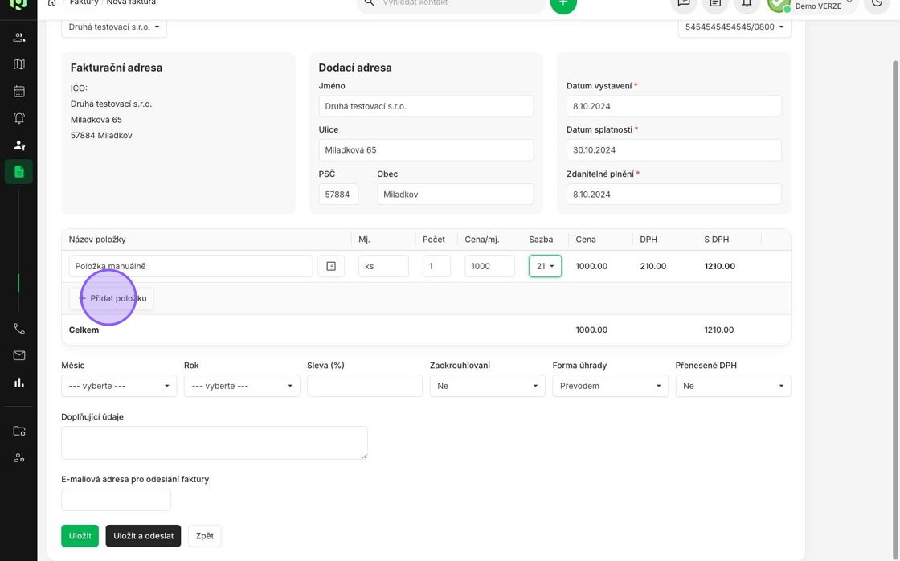This screenshot has height=561, width=900.
Task: Click the Název položky column header
Action: point(97,239)
